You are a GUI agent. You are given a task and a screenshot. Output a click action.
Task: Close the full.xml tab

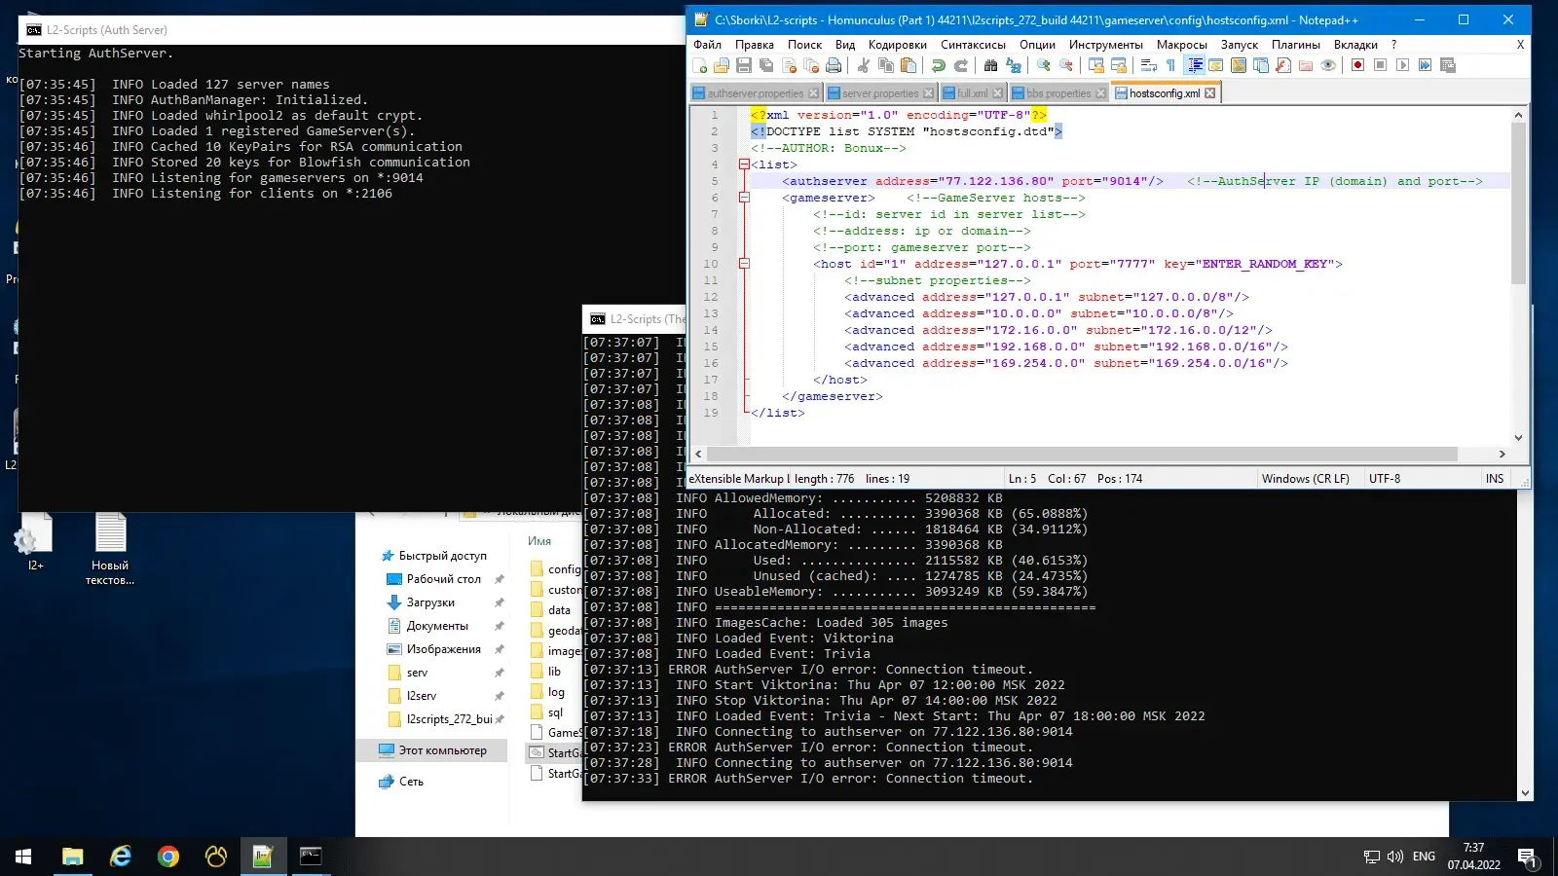998,93
